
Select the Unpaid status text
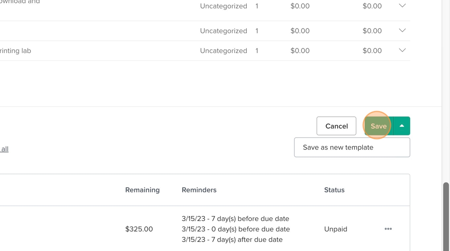(x=335, y=229)
